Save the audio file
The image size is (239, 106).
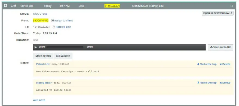[220, 47]
